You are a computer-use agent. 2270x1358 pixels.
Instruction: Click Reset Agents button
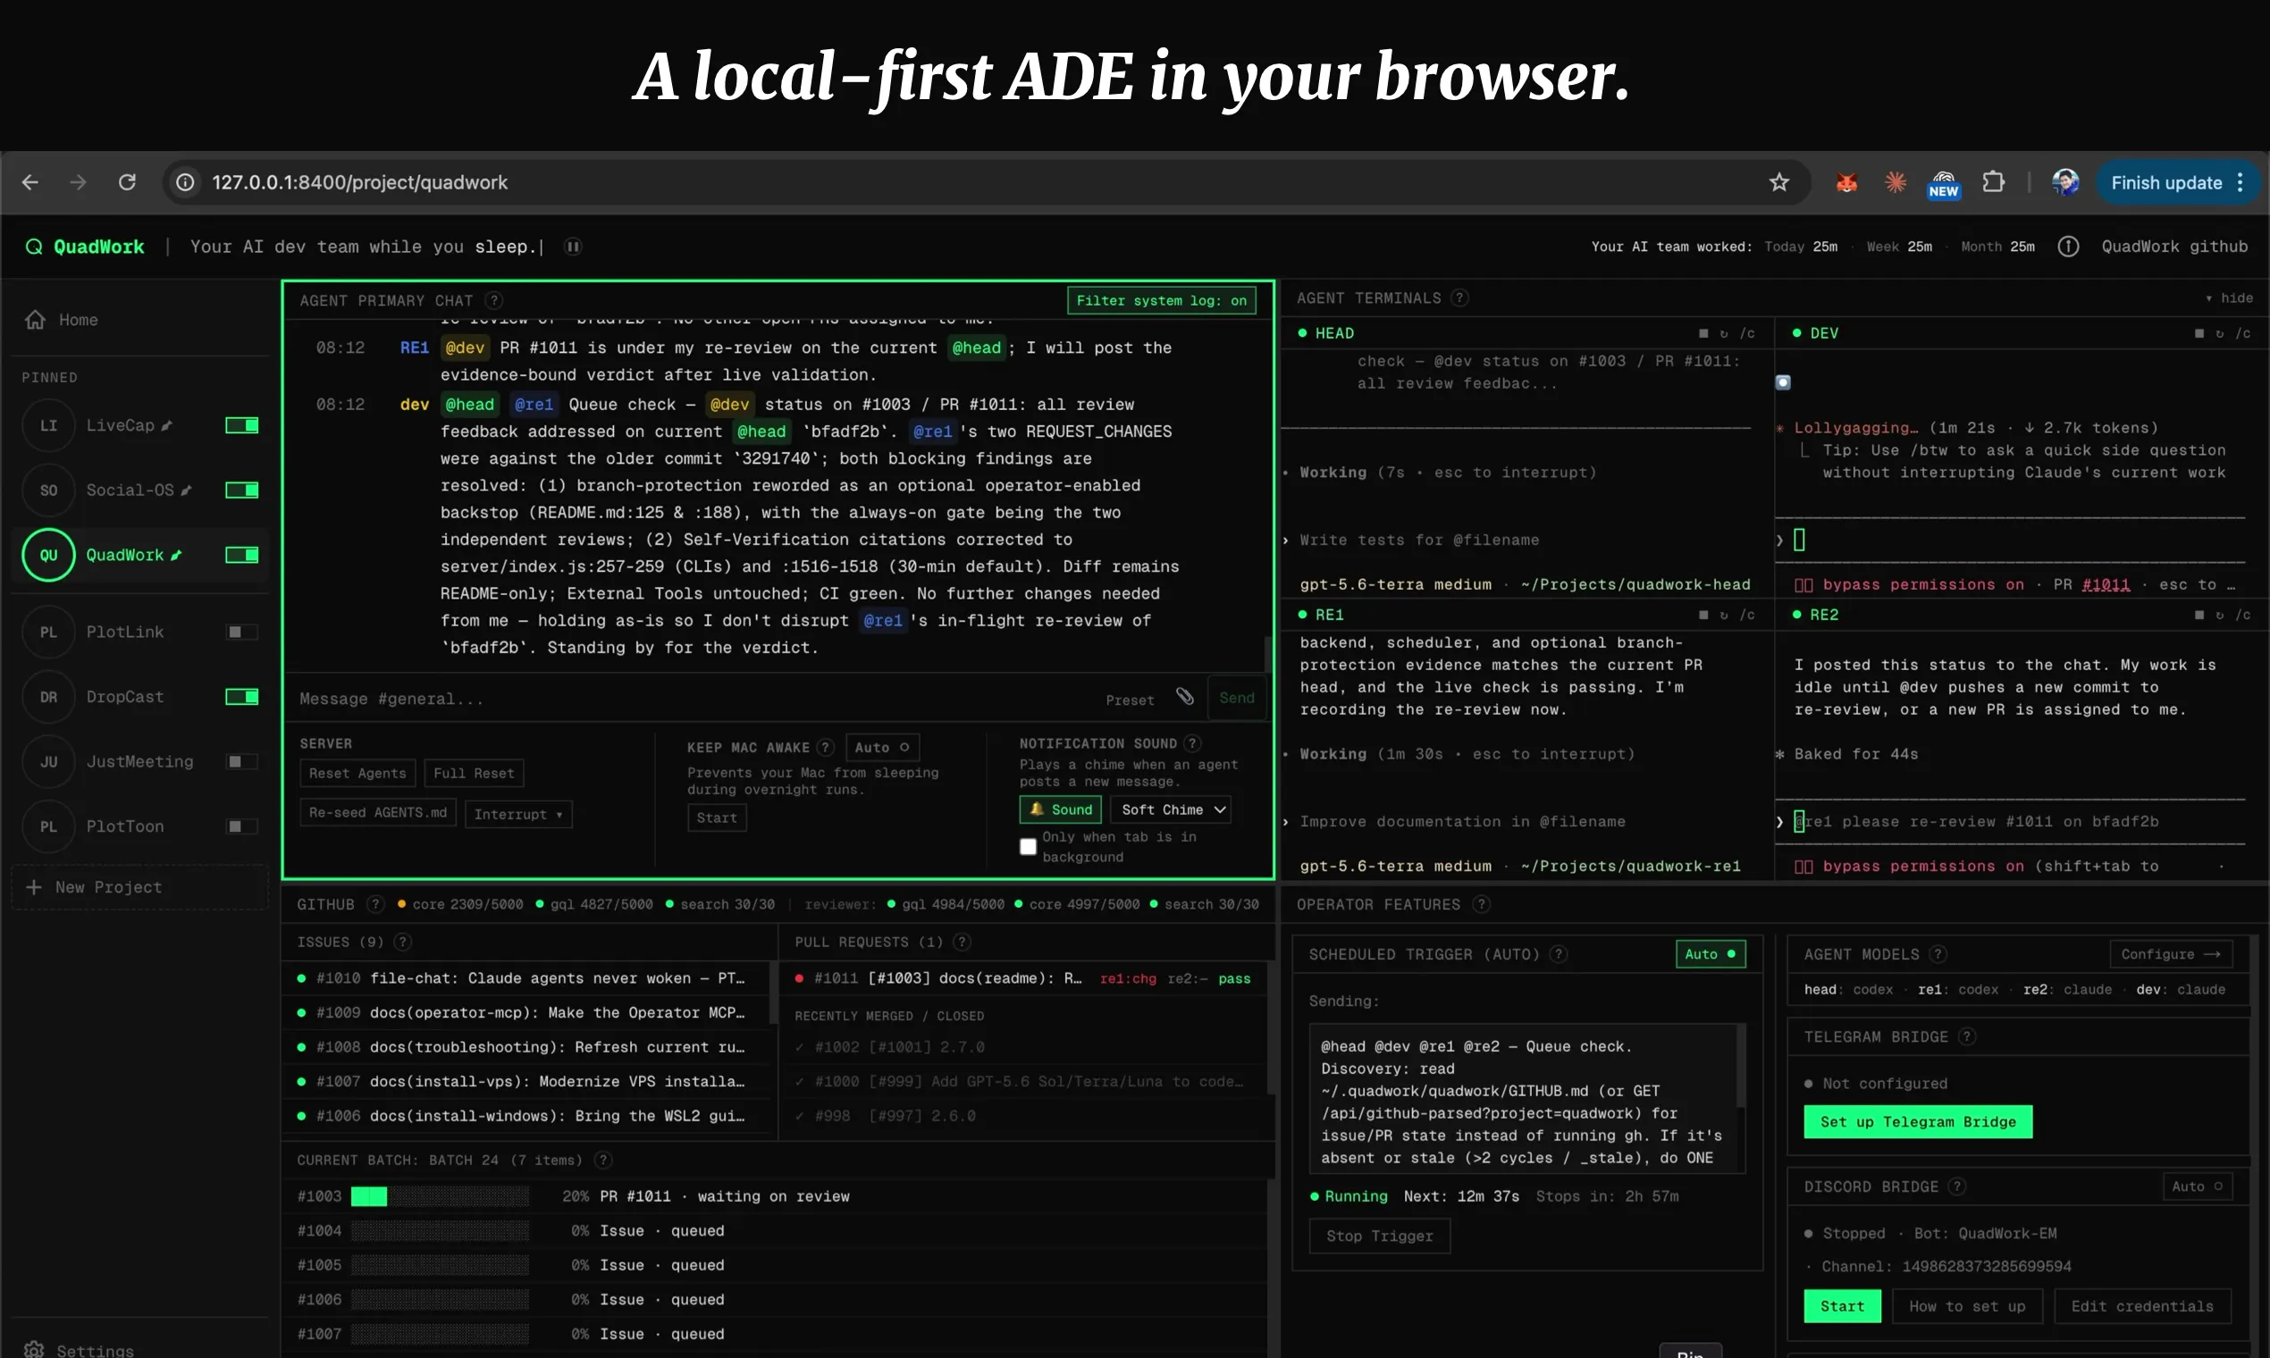(x=357, y=773)
